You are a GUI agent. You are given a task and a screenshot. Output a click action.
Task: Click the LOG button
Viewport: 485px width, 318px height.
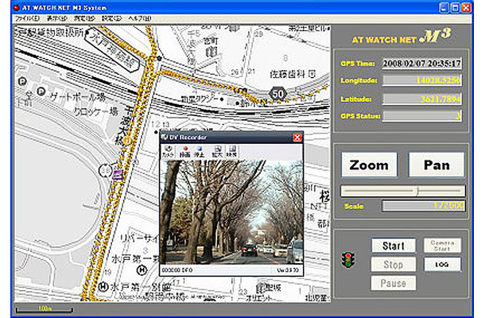pos(442,265)
